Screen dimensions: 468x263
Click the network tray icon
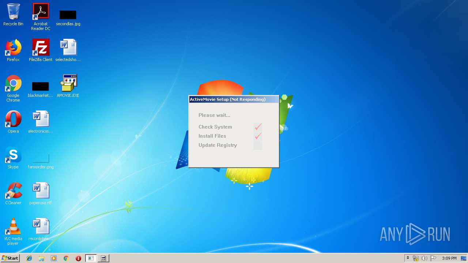point(416,258)
